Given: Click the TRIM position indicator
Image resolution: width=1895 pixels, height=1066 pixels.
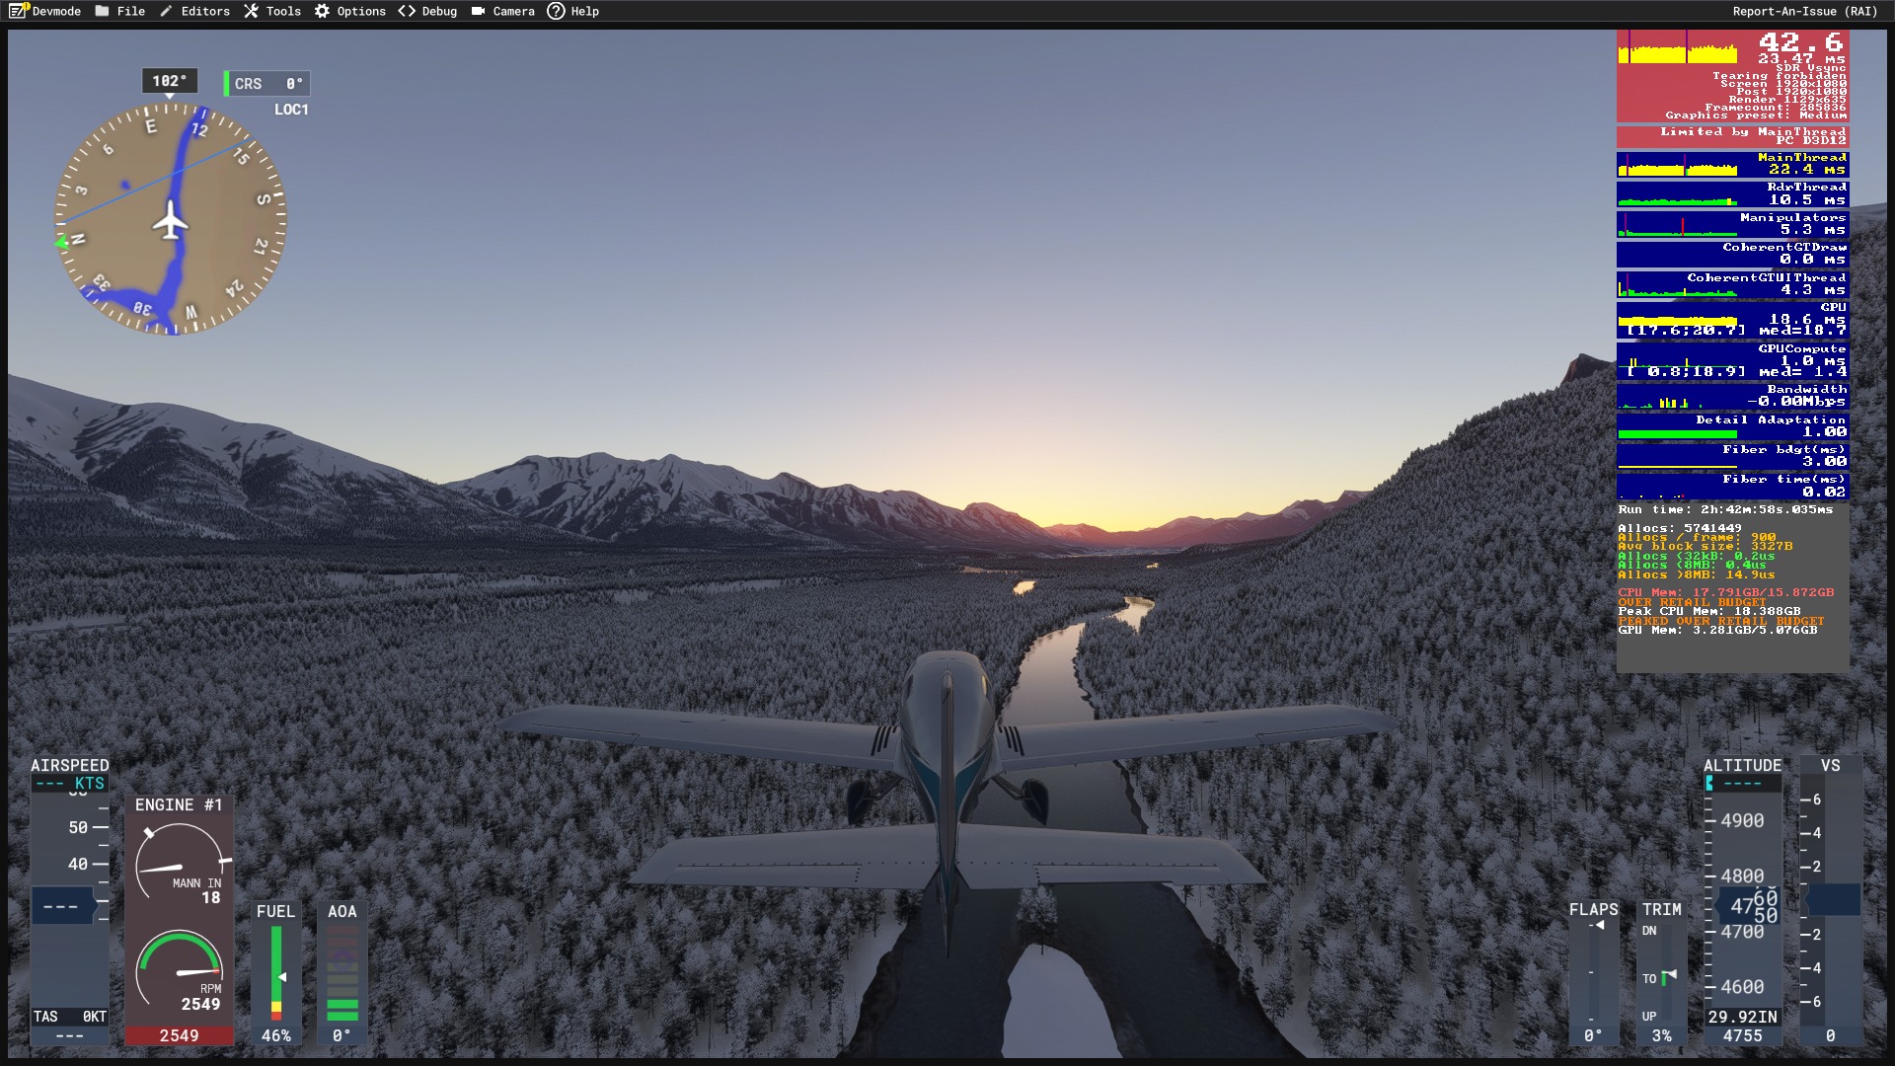Looking at the screenshot, I should [1662, 972].
